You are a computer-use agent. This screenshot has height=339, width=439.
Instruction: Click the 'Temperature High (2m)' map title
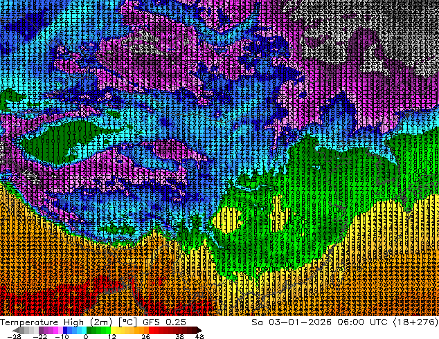pos(56,322)
